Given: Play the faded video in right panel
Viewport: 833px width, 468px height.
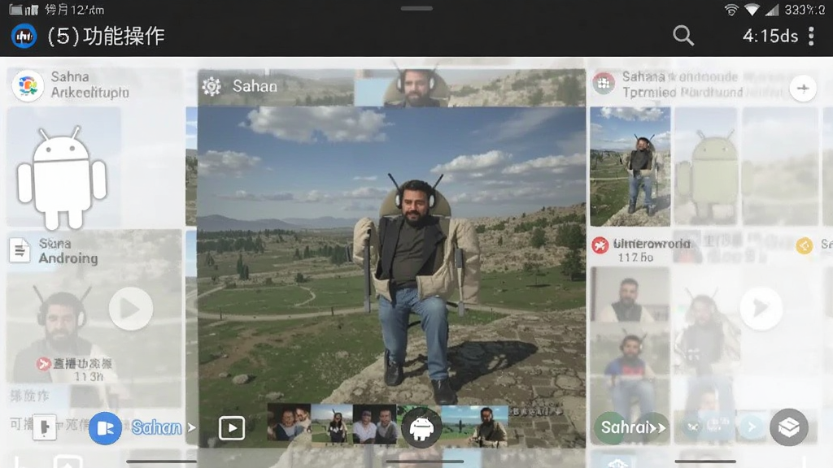Looking at the screenshot, I should tap(761, 308).
